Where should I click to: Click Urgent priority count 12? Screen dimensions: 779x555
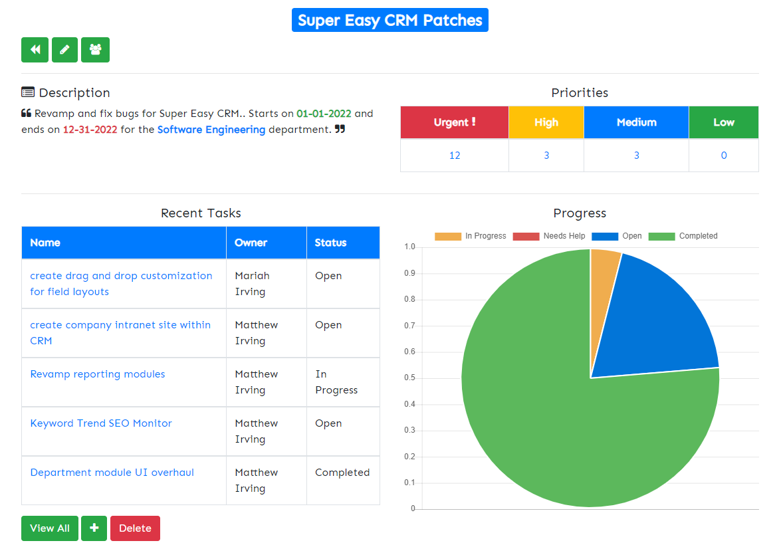click(455, 156)
